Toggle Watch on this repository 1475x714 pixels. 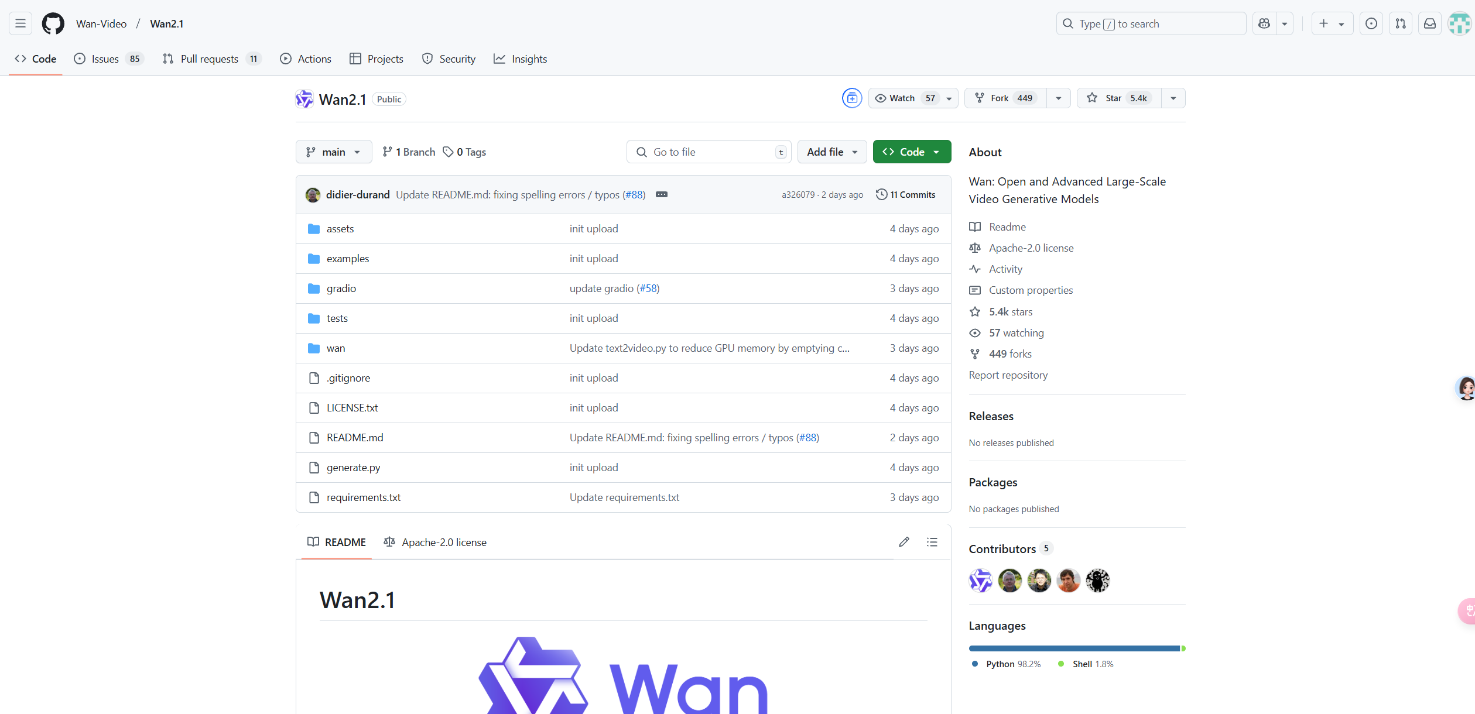904,98
